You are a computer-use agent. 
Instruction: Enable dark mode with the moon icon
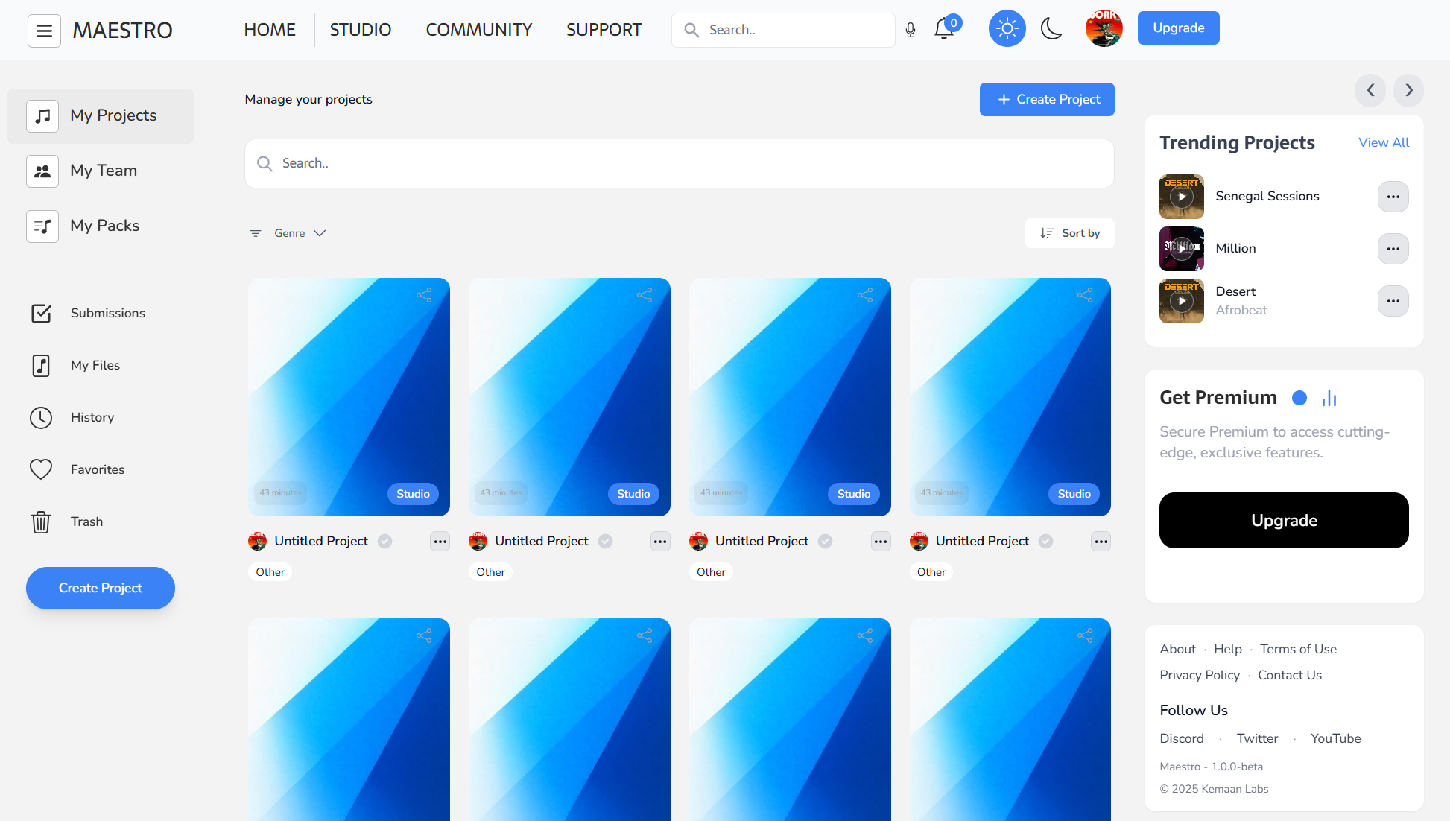[1051, 30]
